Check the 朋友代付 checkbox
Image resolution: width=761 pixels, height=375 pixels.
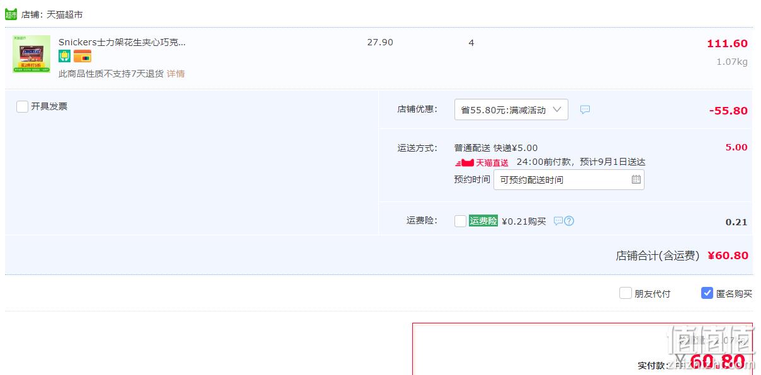click(x=625, y=293)
